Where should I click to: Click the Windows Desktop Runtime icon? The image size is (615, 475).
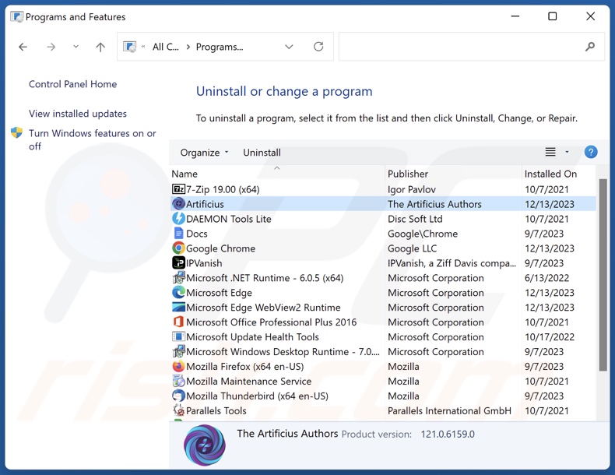[x=178, y=351]
